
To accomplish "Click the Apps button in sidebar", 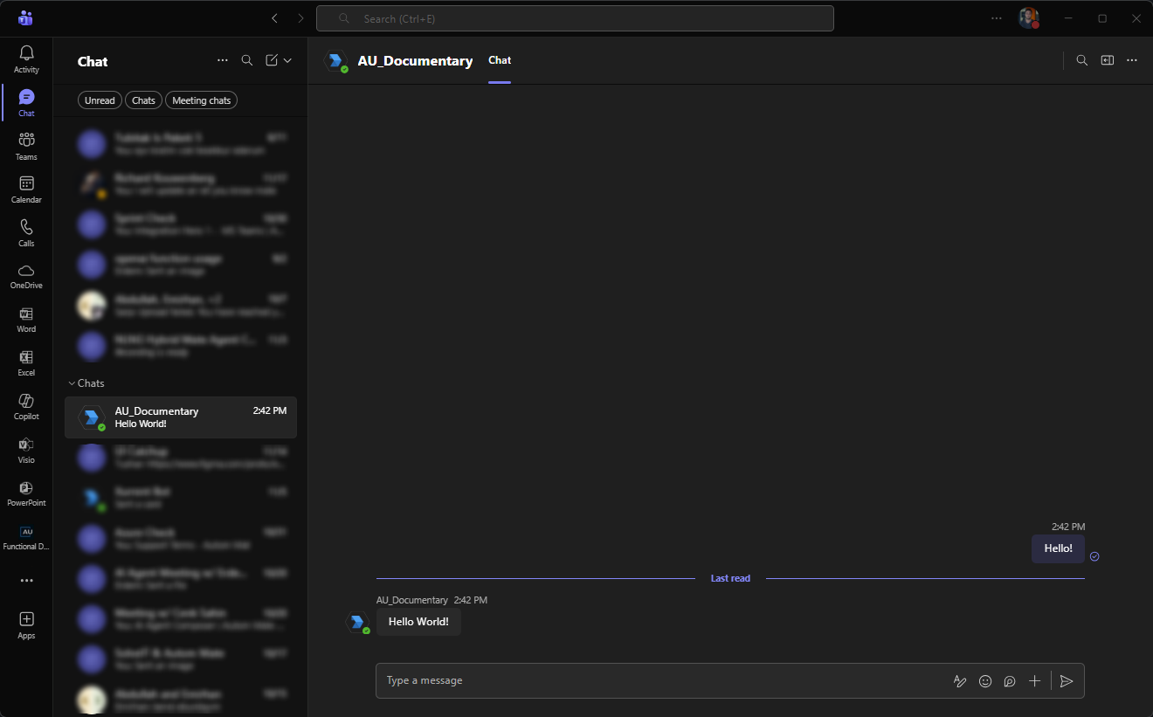I will tap(26, 624).
